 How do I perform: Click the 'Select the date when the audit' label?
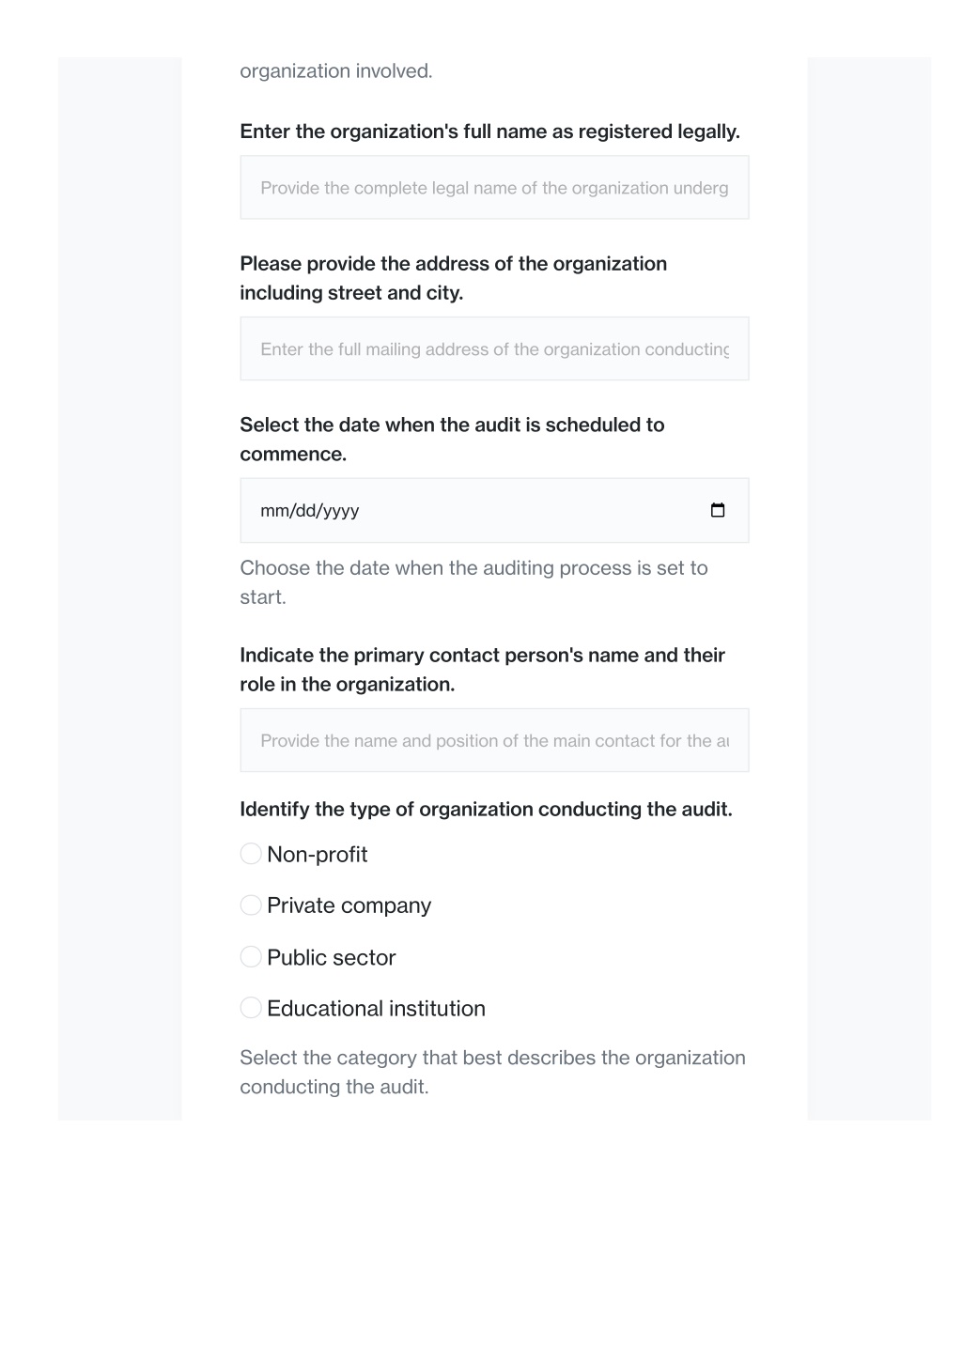[452, 440]
